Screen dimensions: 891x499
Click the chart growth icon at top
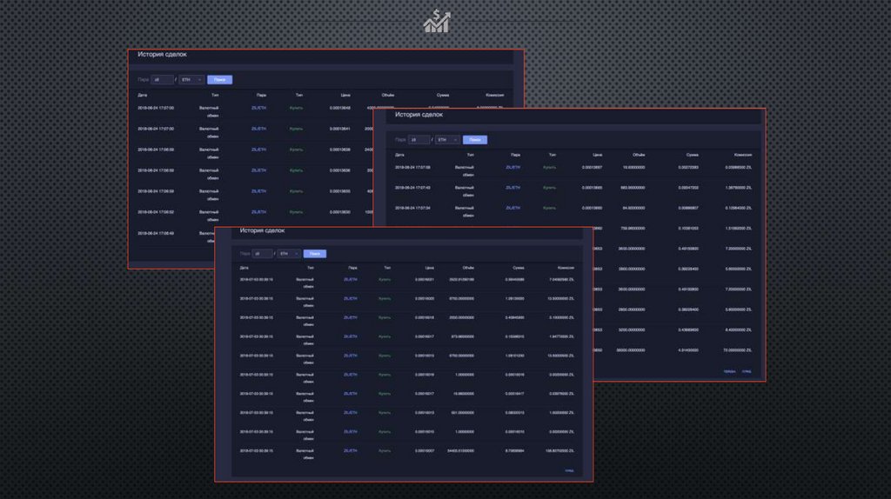(x=436, y=22)
